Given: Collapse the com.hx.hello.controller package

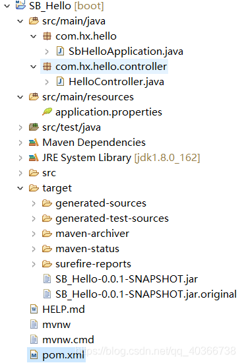Looking at the screenshot, I should coord(34,67).
